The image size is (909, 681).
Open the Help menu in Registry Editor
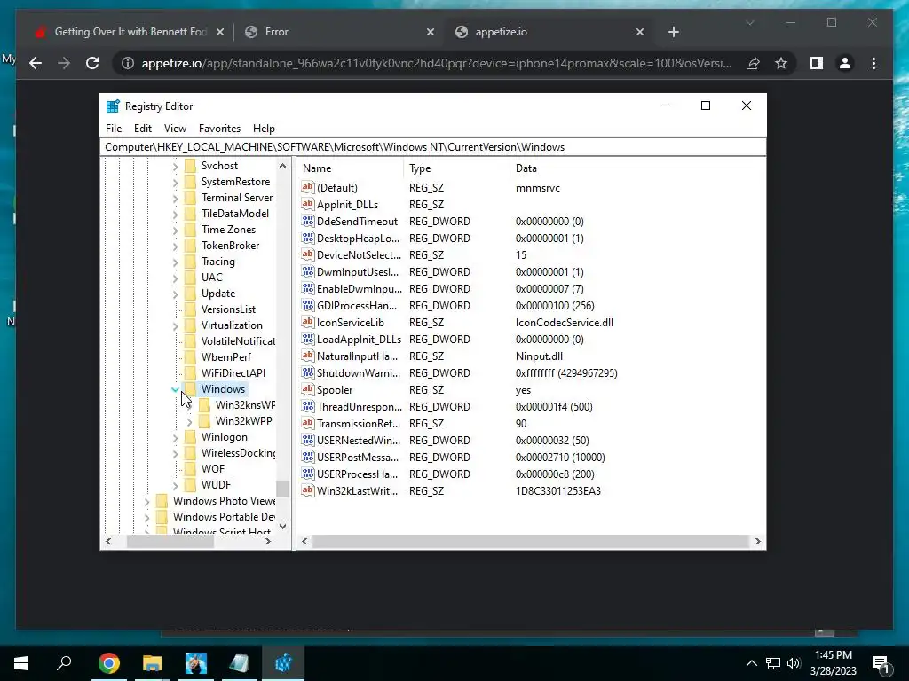pyautogui.click(x=264, y=129)
